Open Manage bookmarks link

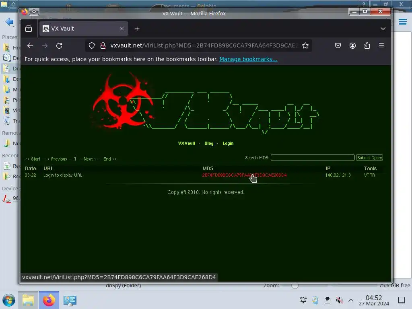click(248, 59)
